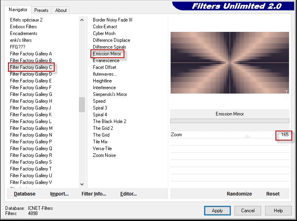Click Randomize to shuffle settings
Viewport: 297px width, 221px height.
coord(239,194)
